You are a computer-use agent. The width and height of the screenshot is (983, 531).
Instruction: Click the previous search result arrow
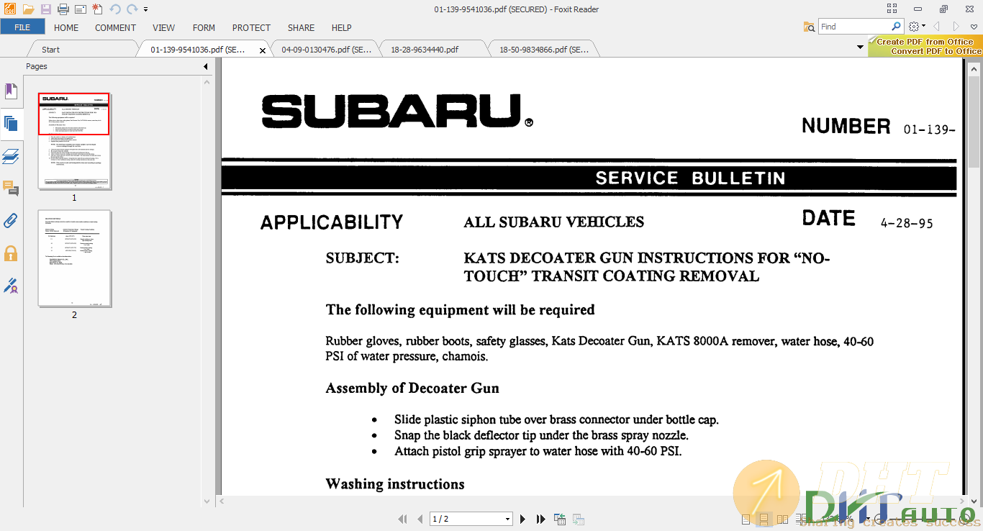point(937,27)
